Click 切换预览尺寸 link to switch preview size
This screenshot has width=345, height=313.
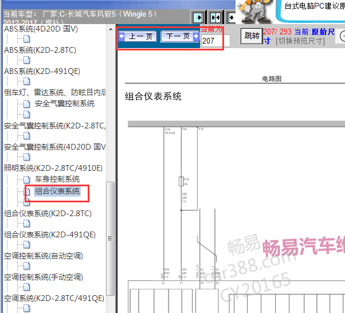[x=300, y=41]
